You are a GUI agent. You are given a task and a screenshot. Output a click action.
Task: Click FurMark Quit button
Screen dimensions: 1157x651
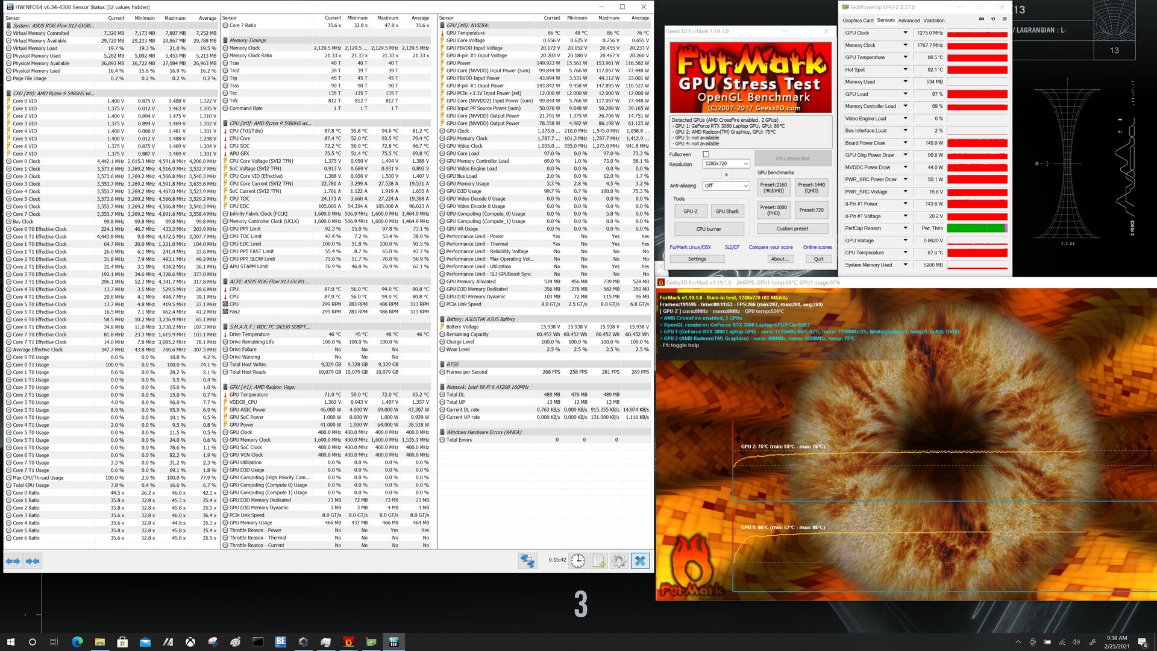coord(818,259)
